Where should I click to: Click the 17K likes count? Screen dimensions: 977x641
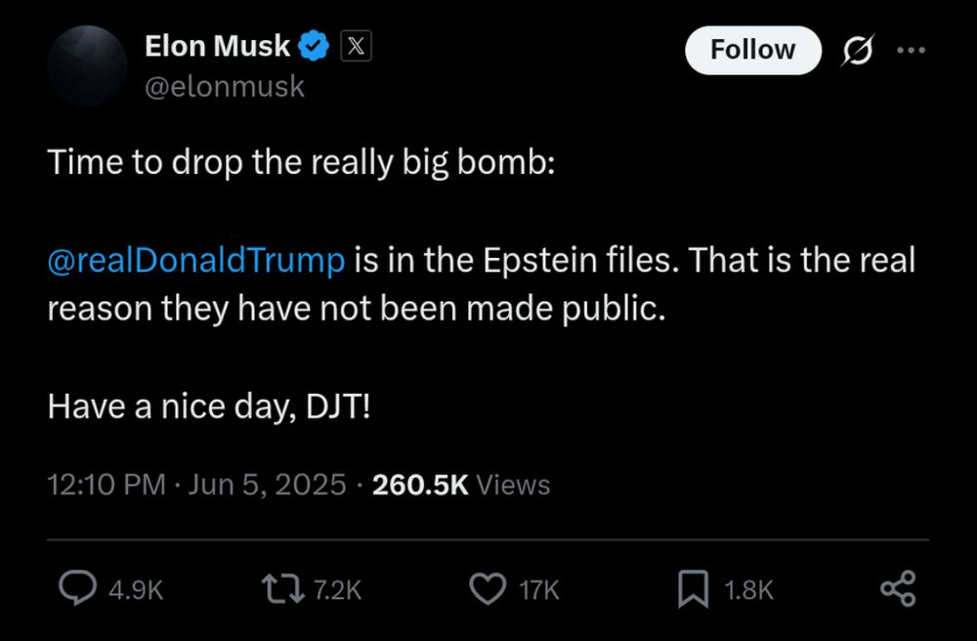tap(538, 590)
